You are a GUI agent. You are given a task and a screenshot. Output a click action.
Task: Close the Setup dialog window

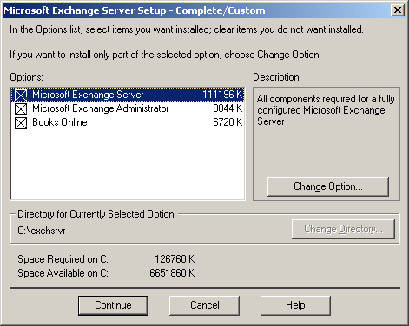click(x=398, y=10)
